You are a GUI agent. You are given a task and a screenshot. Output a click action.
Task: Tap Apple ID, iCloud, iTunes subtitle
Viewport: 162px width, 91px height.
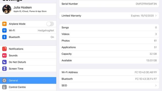click(x=30, y=11)
